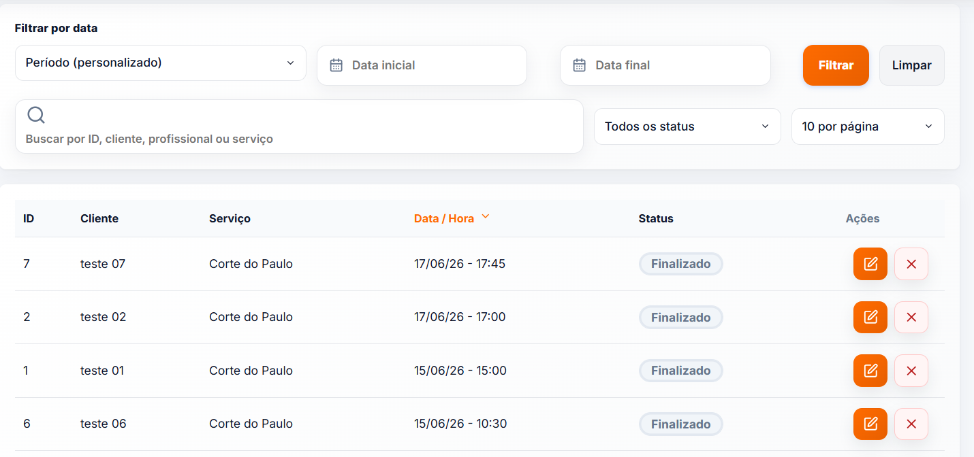
Task: Click date 17/06/26 - 17:00
Action: pyautogui.click(x=460, y=317)
